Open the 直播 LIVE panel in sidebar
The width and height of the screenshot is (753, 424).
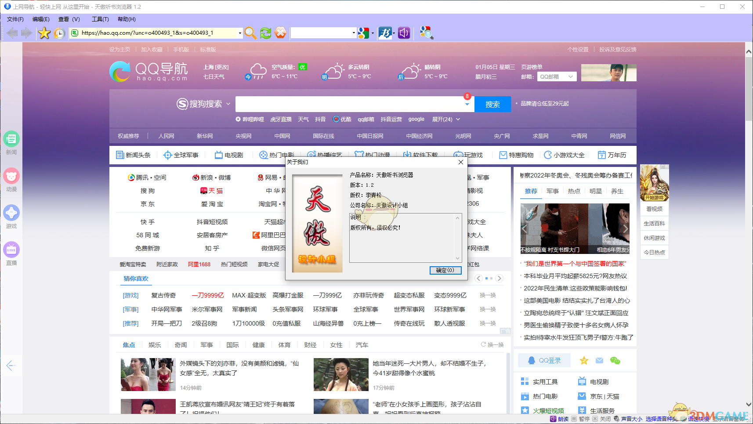coord(11,250)
